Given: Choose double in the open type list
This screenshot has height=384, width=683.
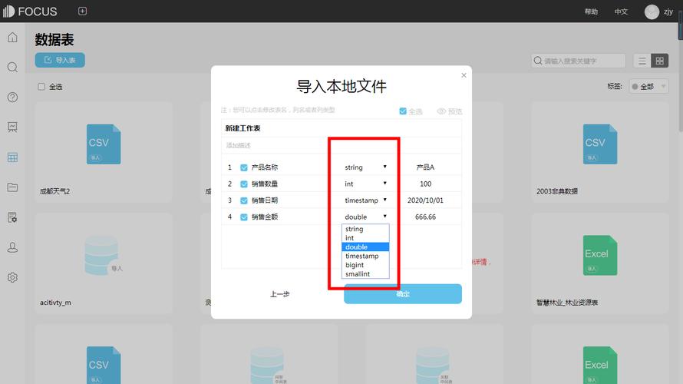Looking at the screenshot, I should (x=365, y=247).
